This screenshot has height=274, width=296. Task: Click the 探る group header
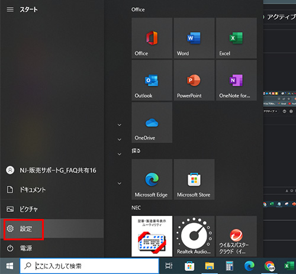pyautogui.click(x=136, y=151)
